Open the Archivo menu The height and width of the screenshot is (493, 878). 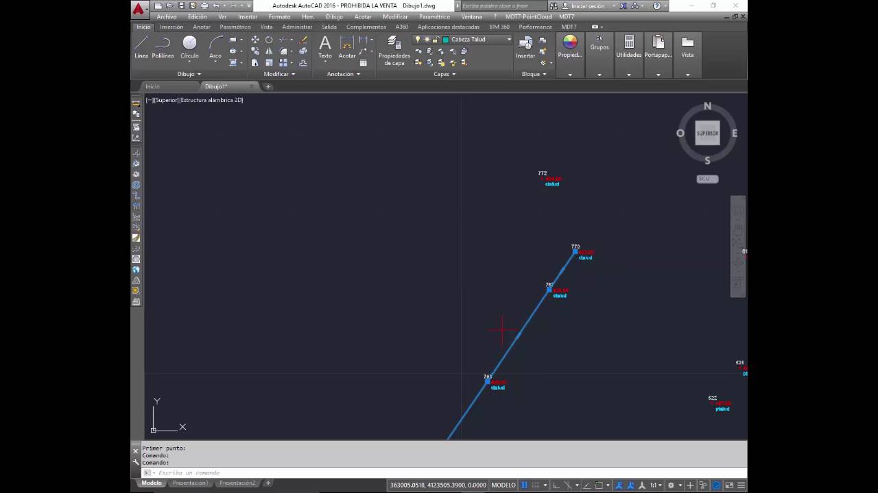coord(167,16)
